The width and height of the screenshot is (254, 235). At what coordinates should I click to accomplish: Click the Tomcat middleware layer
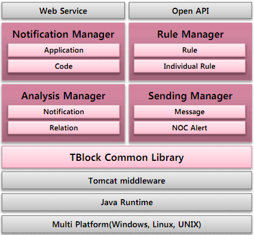tap(127, 181)
